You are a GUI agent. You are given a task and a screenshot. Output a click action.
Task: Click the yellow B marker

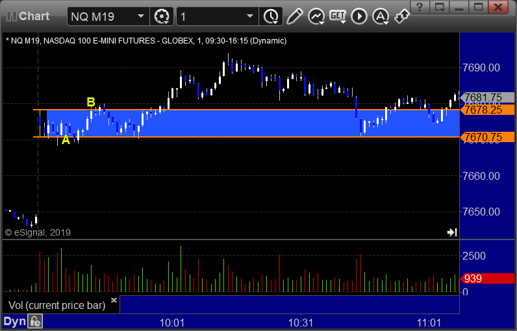click(x=91, y=102)
